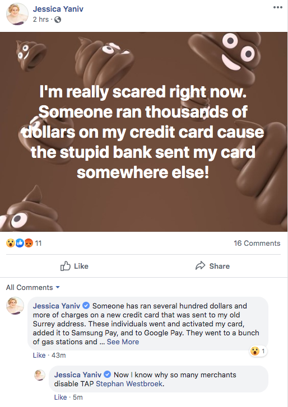Click the share arrow icon
The width and height of the screenshot is (288, 407).
pos(200,266)
